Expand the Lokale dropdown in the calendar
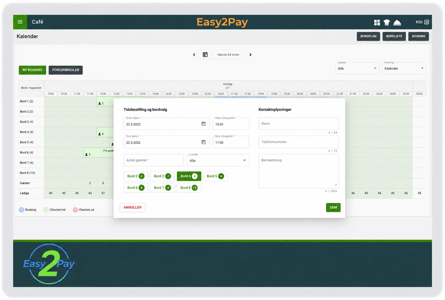Screen dimensions: 445x300 click(357, 69)
